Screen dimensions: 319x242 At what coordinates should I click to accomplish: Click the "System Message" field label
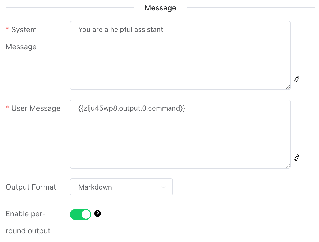click(x=21, y=38)
